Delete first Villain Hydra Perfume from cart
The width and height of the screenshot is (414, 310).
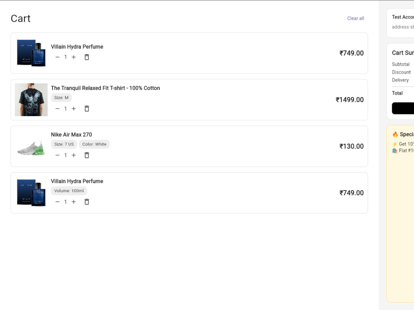(87, 57)
